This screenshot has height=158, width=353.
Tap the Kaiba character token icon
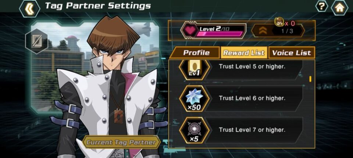coord(279,22)
